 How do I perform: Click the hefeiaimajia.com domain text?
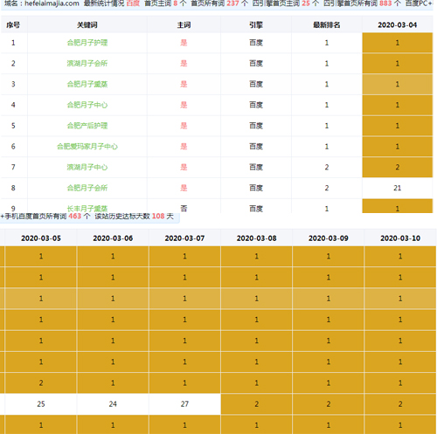[52, 3]
